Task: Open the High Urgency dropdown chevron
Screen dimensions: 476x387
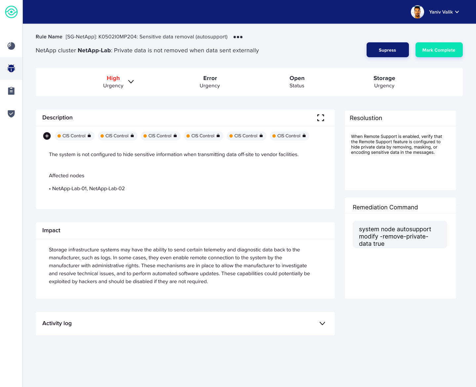Action: click(131, 82)
